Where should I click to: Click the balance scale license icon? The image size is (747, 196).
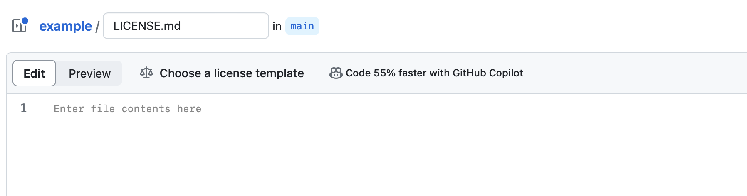[x=146, y=73]
